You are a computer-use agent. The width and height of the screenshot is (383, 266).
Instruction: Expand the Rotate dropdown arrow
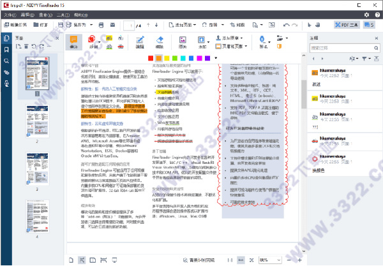point(223,25)
